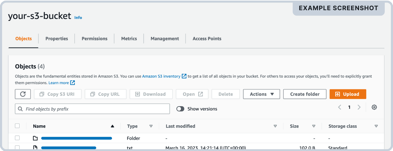Image resolution: width=393 pixels, height=151 pixels.
Task: Expand the Actions dropdown menu
Action: [261, 94]
